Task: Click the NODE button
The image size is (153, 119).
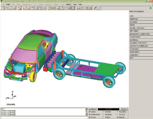Action: point(141,25)
